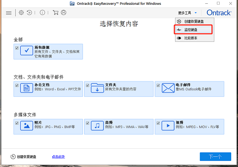Select 创建恢复硬盘 from the menu
Image resolution: width=238 pixels, height=167 pixels.
194,21
